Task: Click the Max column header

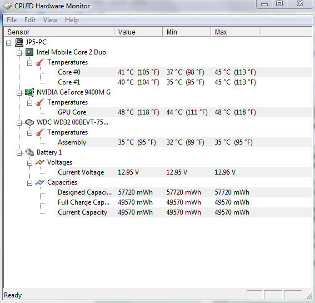Action: [x=235, y=32]
